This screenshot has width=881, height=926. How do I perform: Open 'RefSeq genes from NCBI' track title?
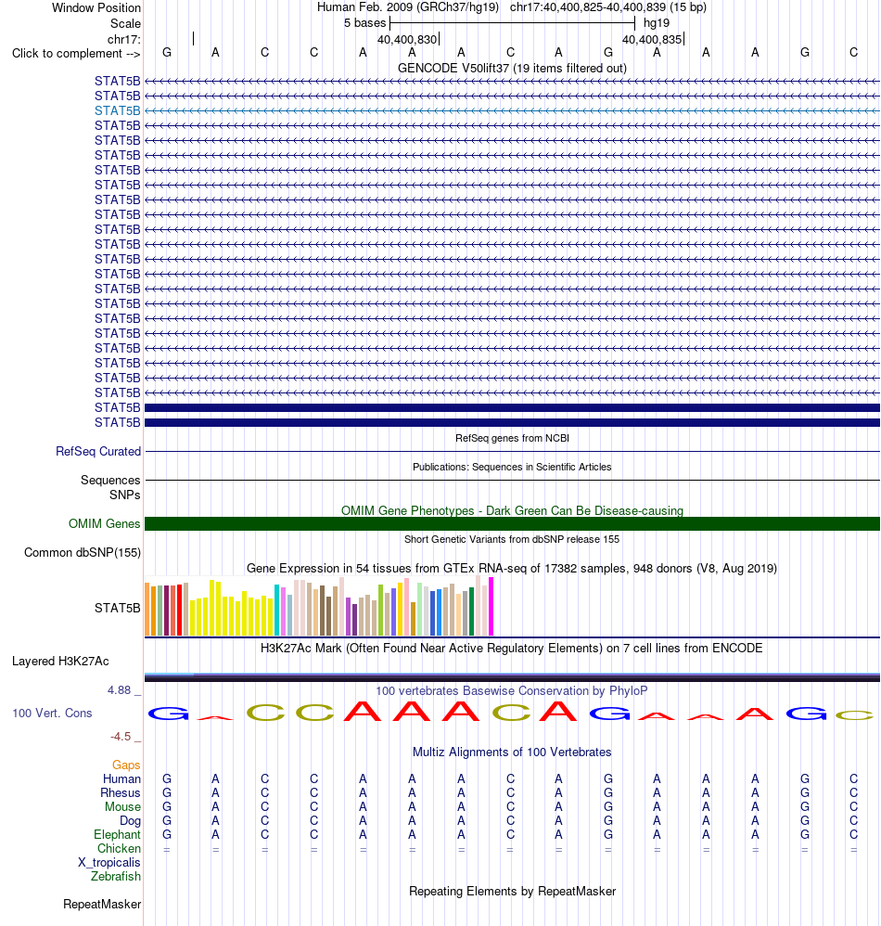[x=512, y=438]
